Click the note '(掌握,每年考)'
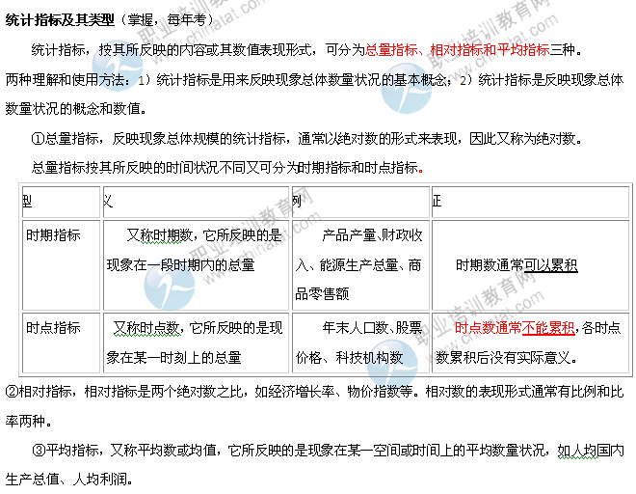This screenshot has width=636, height=494. coord(168,20)
